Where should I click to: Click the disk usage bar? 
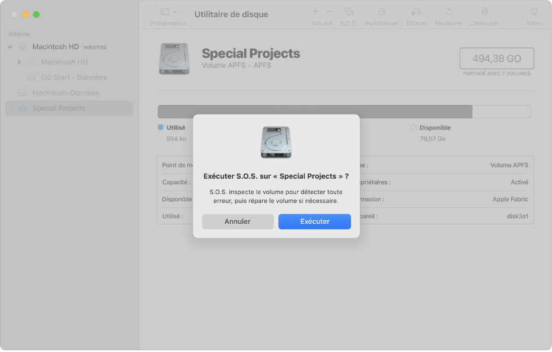pyautogui.click(x=344, y=112)
